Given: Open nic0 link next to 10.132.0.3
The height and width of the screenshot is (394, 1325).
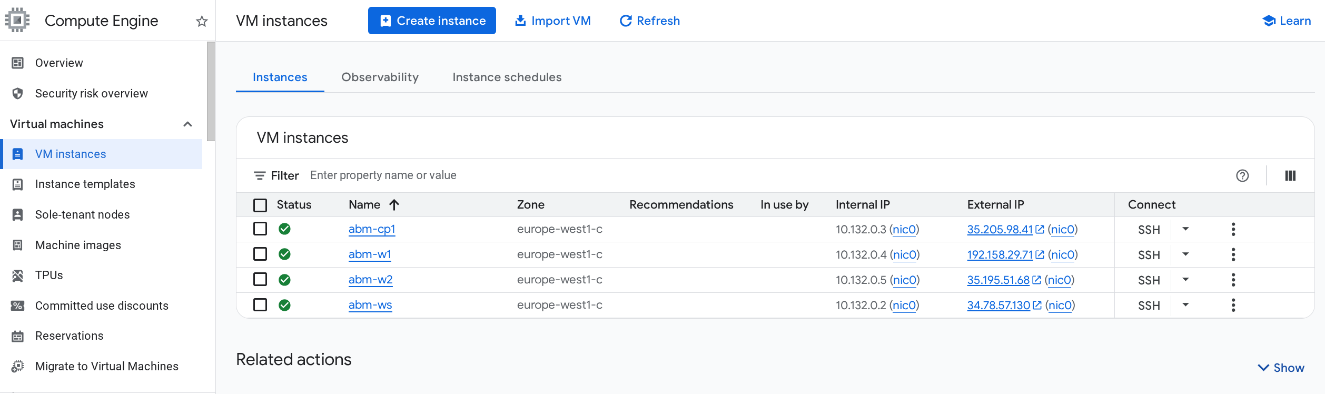Looking at the screenshot, I should 904,229.
